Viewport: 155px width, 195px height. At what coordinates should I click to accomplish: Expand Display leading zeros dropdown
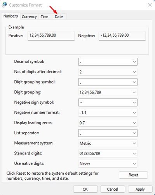(108, 123)
